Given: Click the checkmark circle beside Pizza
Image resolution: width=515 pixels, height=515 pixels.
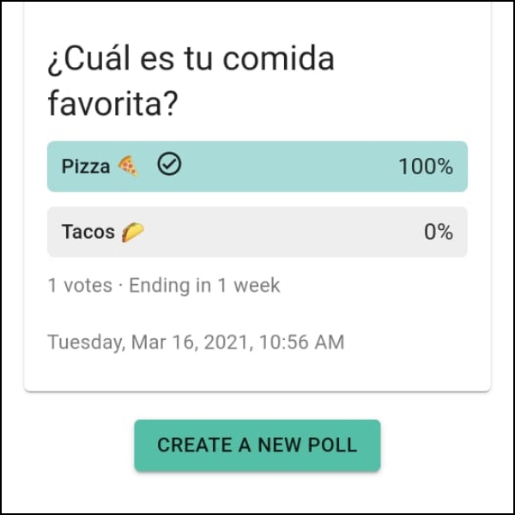Looking at the screenshot, I should [x=170, y=165].
